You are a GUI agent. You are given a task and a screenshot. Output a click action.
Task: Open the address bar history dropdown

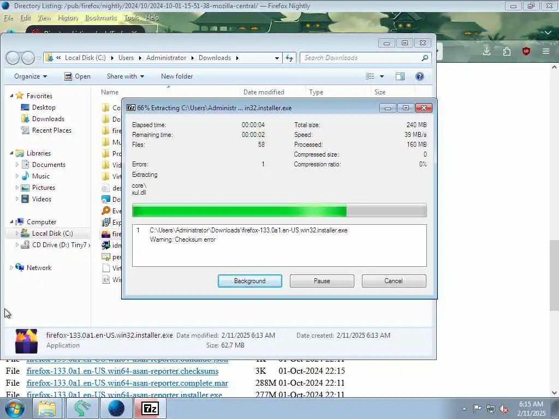coord(277,58)
